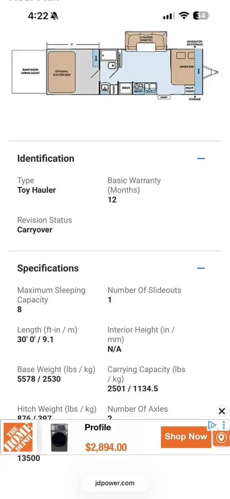Image resolution: width=230 pixels, height=499 pixels.
Task: Tap the Identification section heading
Action: coord(46,159)
